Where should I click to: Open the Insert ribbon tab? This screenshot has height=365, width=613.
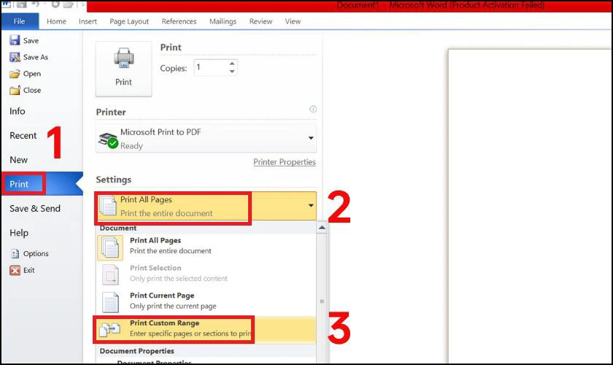88,21
